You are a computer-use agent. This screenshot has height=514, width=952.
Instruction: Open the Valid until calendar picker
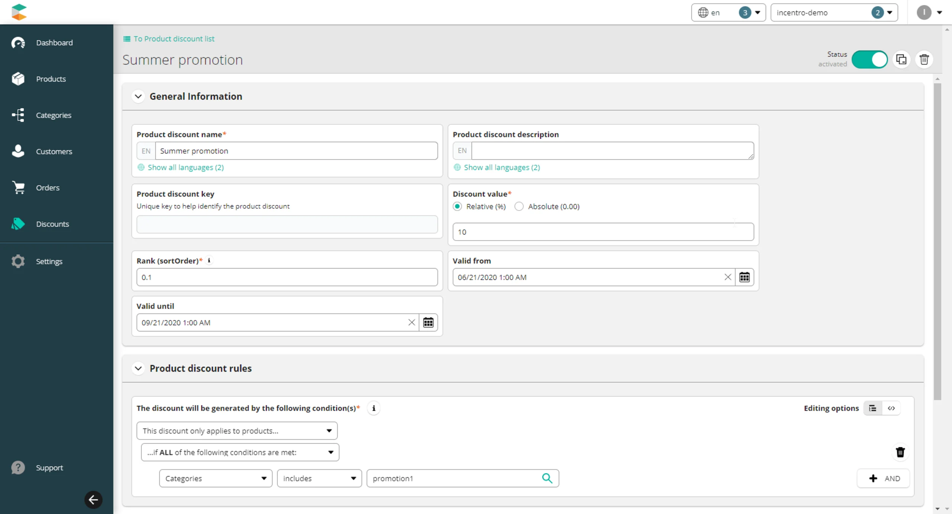pos(428,322)
